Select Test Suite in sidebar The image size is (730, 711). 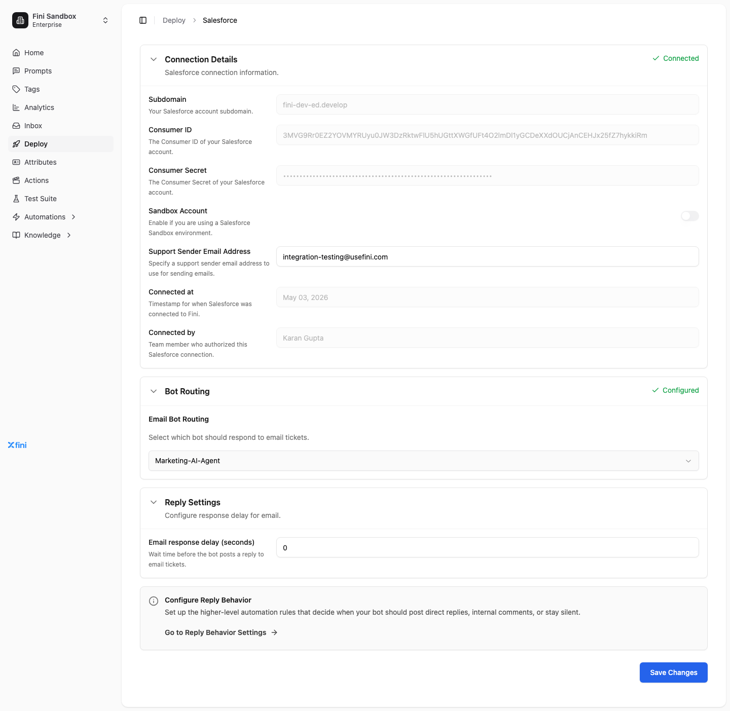click(x=61, y=199)
